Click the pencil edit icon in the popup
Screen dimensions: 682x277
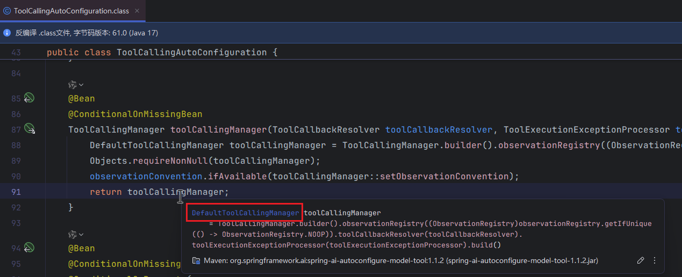tap(640, 260)
